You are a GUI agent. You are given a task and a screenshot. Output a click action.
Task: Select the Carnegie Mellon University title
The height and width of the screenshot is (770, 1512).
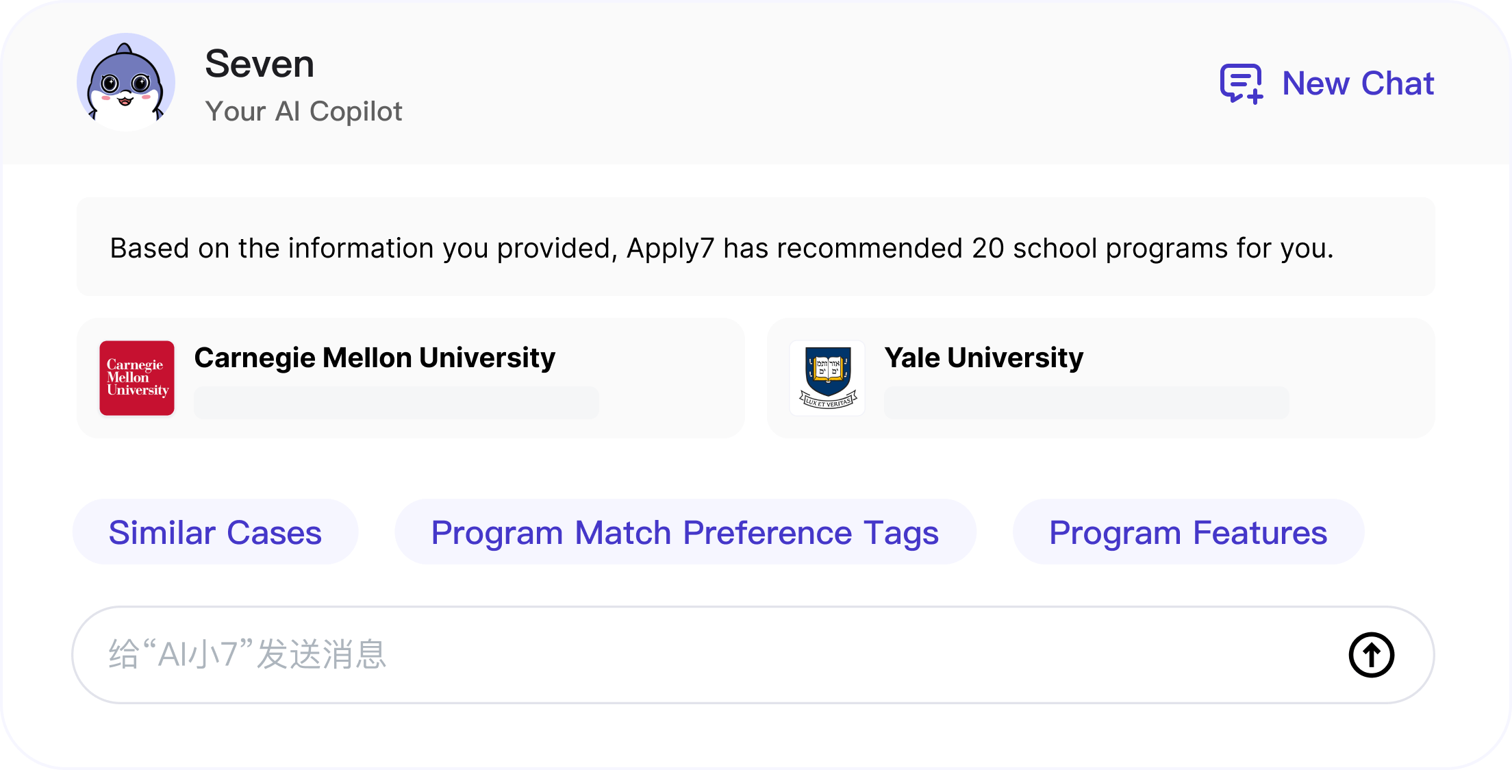375,358
